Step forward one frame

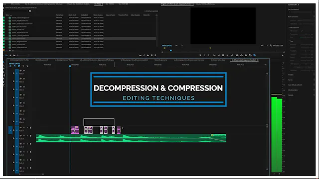[x=227, y=55]
